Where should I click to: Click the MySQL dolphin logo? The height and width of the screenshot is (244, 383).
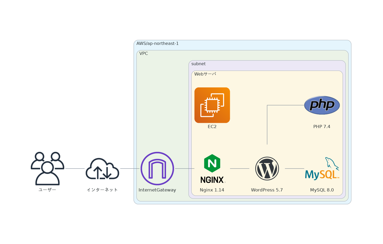(322, 168)
